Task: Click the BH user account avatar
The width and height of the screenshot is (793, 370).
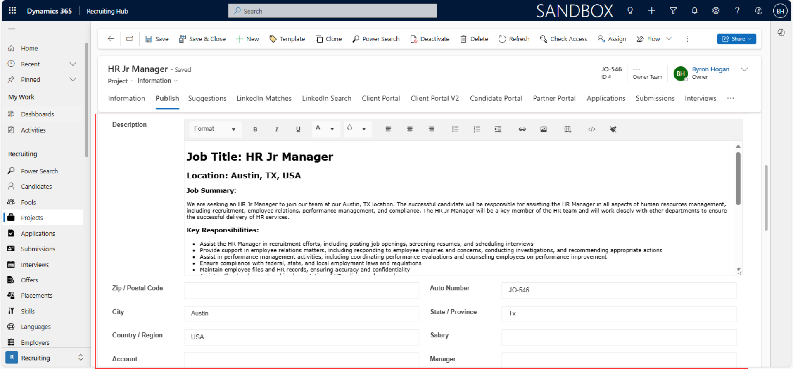Action: pos(780,11)
